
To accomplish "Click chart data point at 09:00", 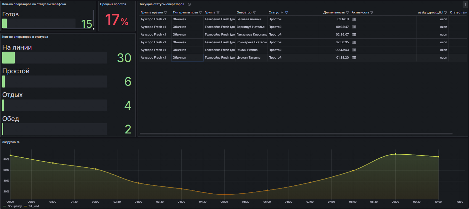I will pyautogui.click(x=395, y=154).
